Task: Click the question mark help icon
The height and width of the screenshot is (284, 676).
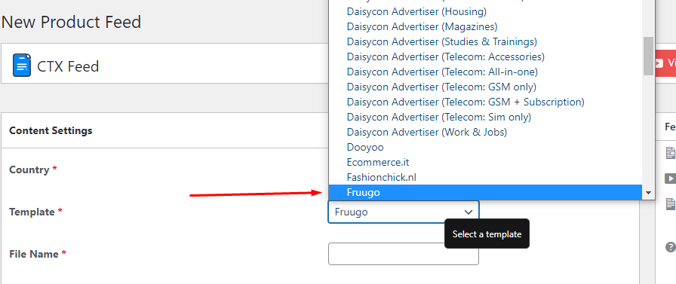Action: click(671, 247)
